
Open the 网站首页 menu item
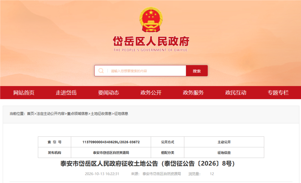(x=24, y=93)
